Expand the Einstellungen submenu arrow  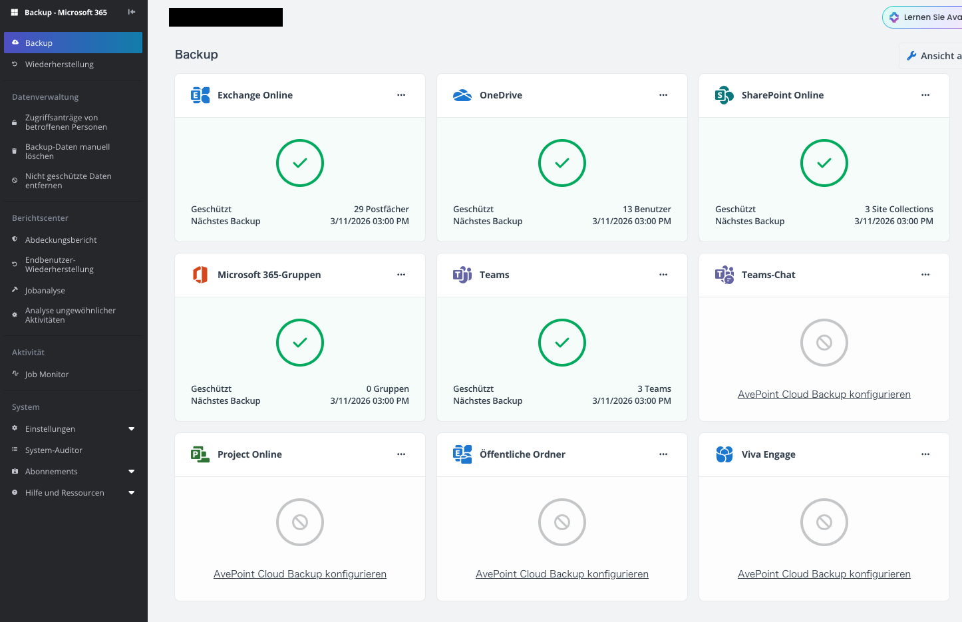132,429
